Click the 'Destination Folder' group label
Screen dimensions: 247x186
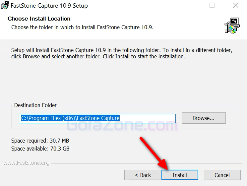[35, 105]
